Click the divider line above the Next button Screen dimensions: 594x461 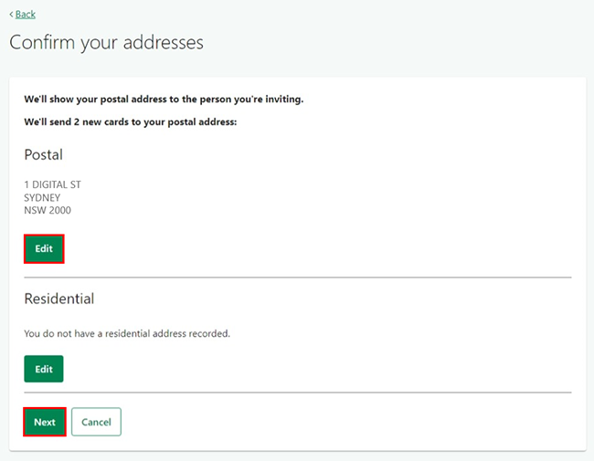[297, 393]
